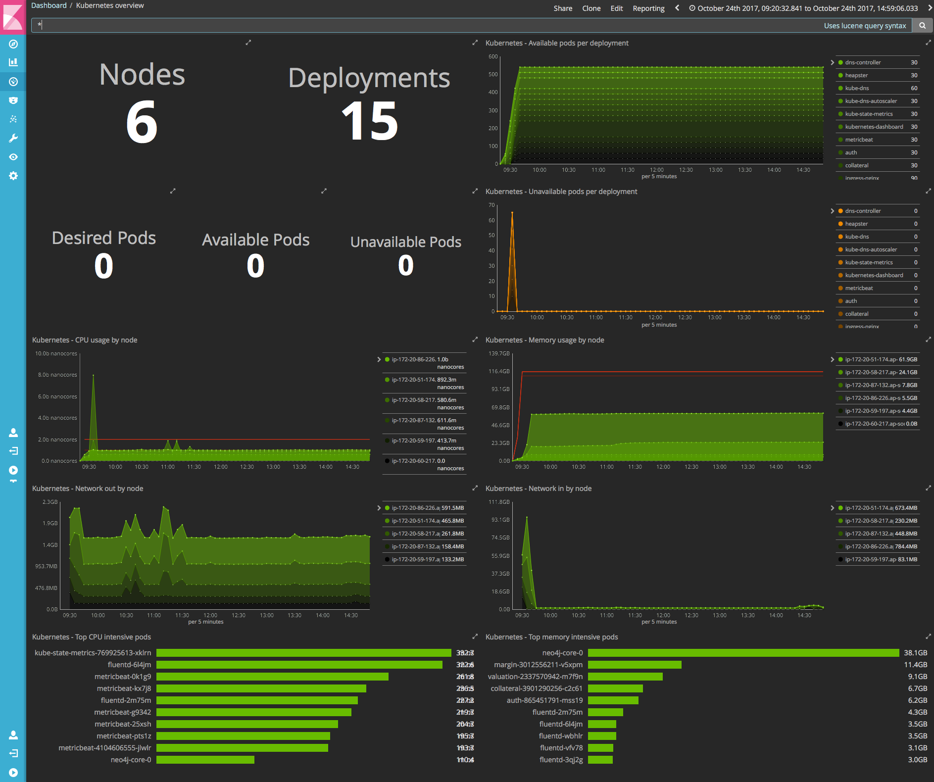Open the Discover compass icon in sidebar
Viewport: 934px width, 782px height.
[13, 44]
